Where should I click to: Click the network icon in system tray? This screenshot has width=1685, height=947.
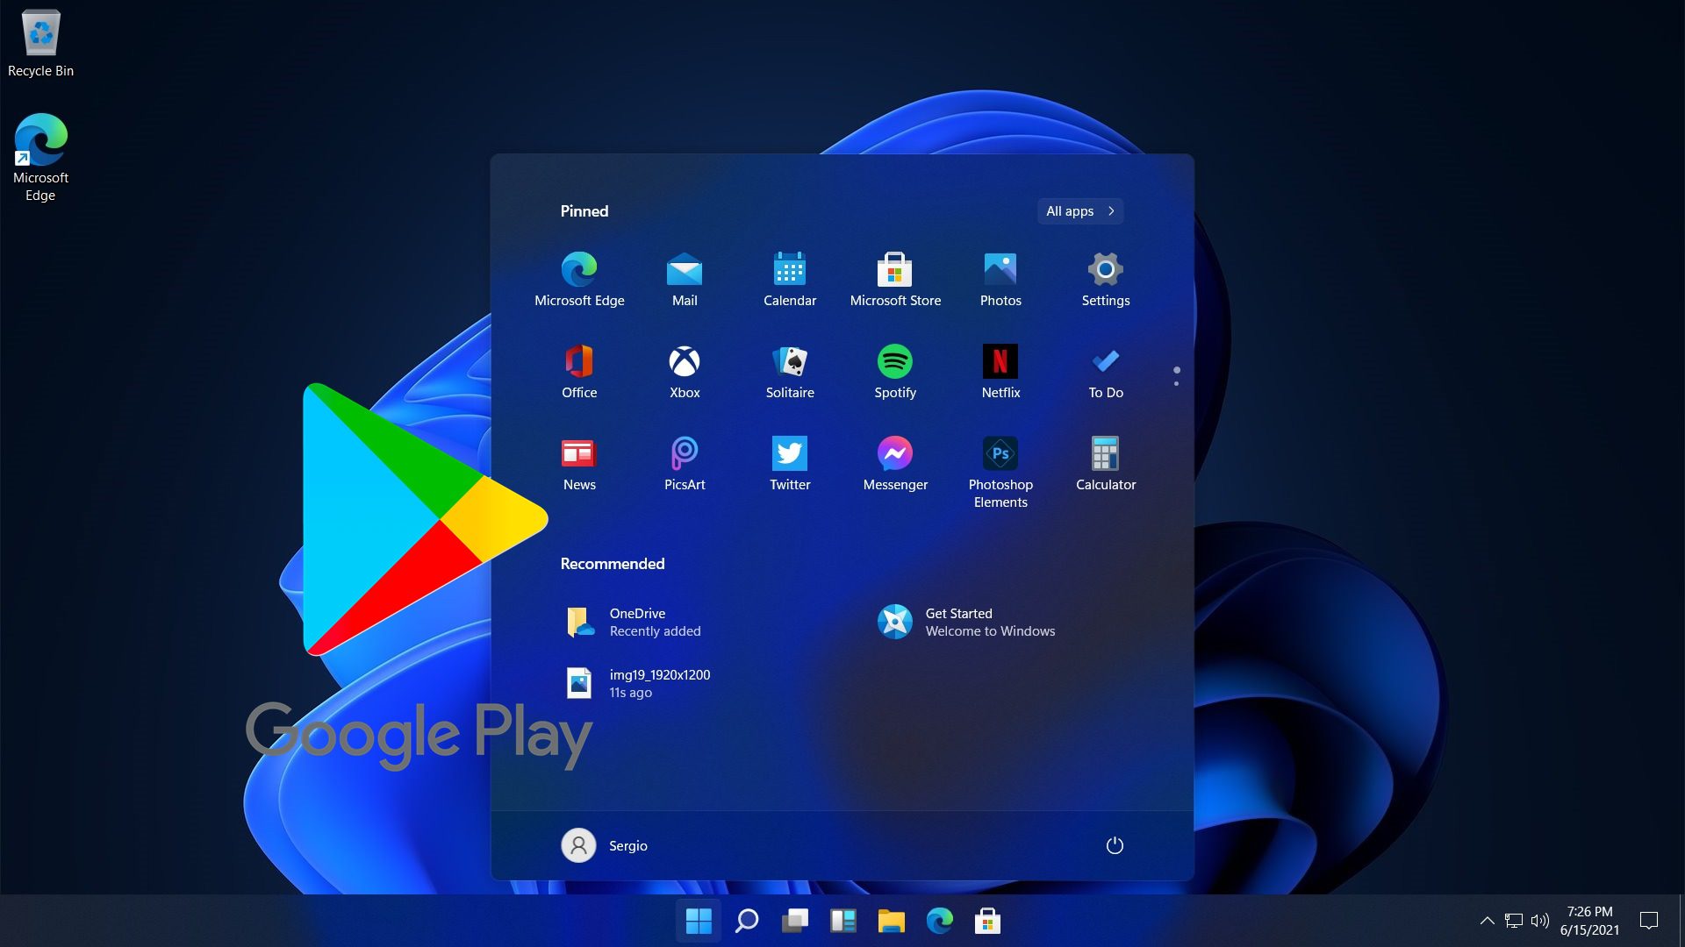coord(1514,921)
